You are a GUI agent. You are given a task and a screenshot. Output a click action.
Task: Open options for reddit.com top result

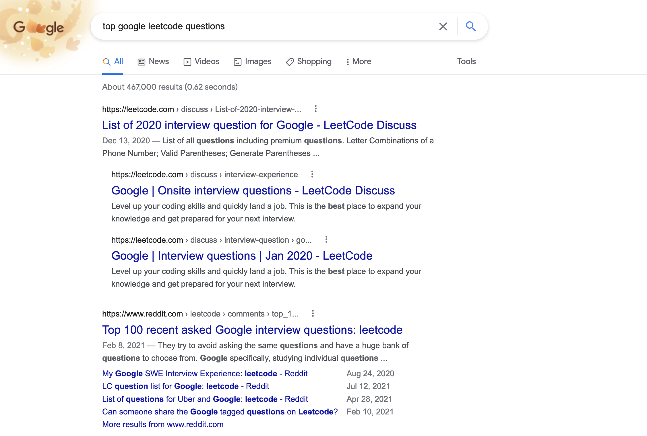click(x=313, y=313)
